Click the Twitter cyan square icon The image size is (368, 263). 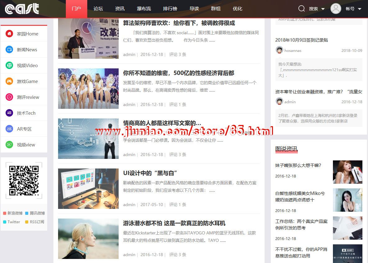pos(4,222)
